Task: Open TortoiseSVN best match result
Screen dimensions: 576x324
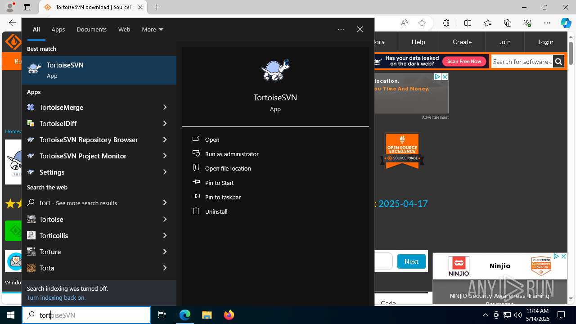Action: tap(99, 70)
